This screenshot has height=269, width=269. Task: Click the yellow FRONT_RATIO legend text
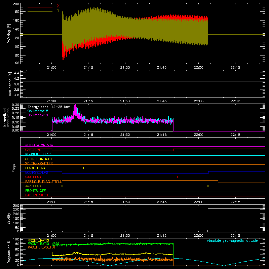pos(38,240)
